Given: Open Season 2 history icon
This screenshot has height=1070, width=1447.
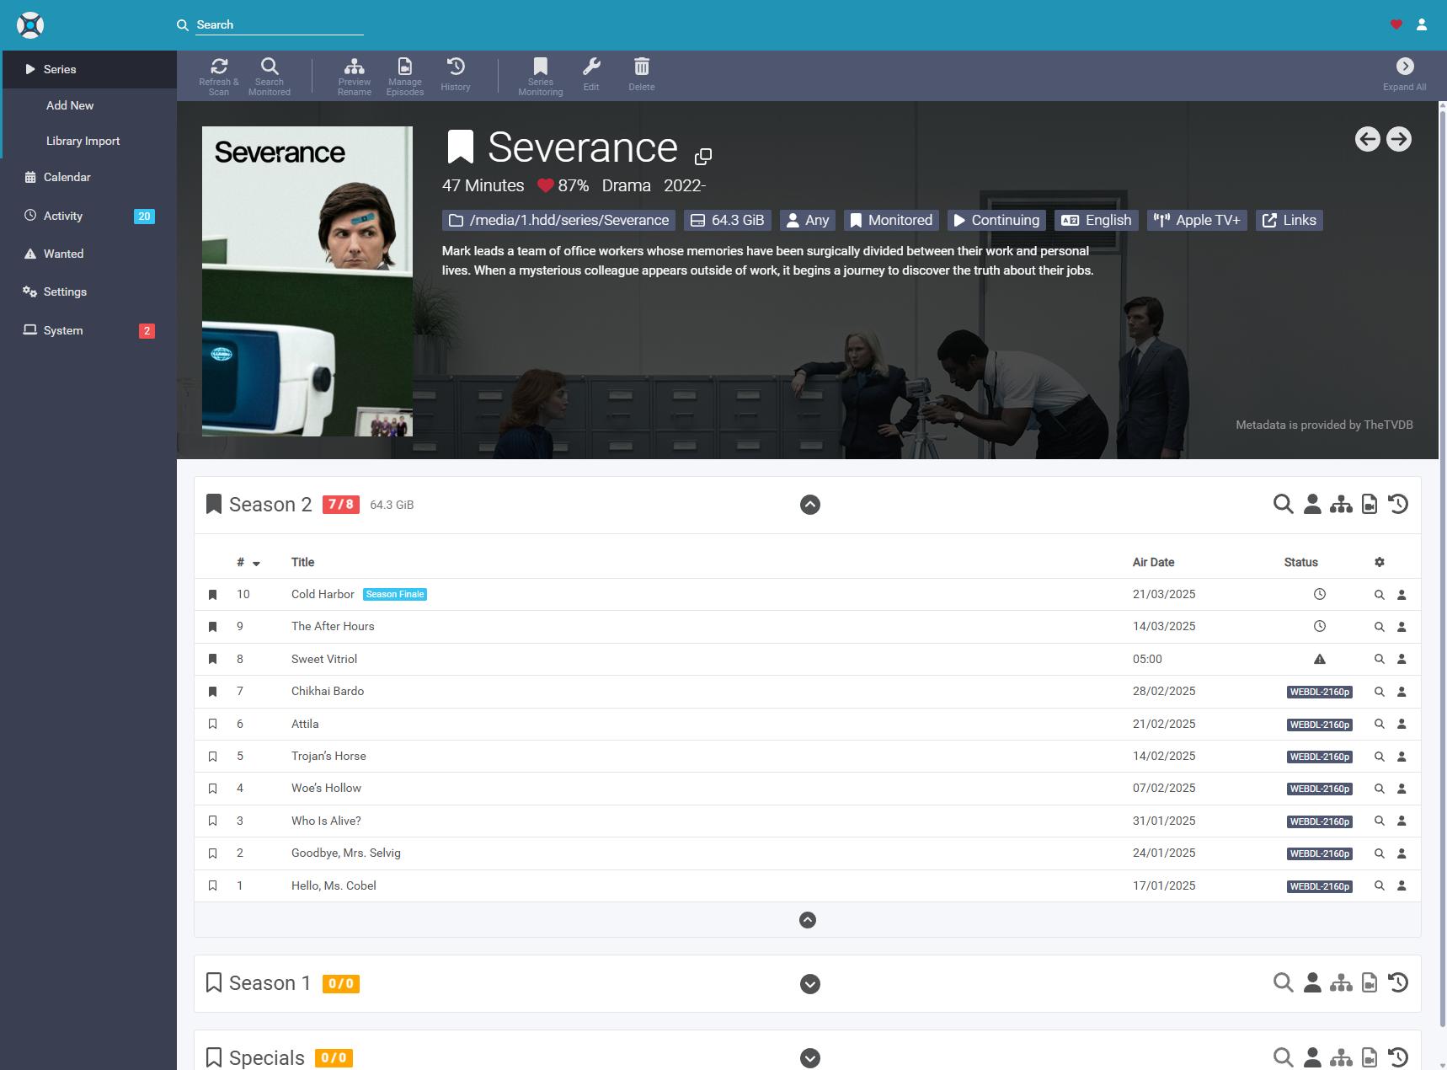Looking at the screenshot, I should pos(1398,504).
